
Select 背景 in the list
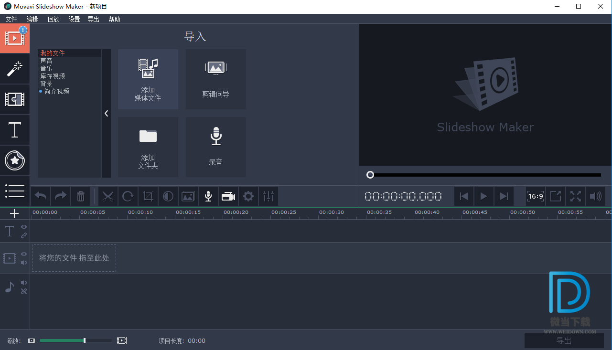pos(70,84)
